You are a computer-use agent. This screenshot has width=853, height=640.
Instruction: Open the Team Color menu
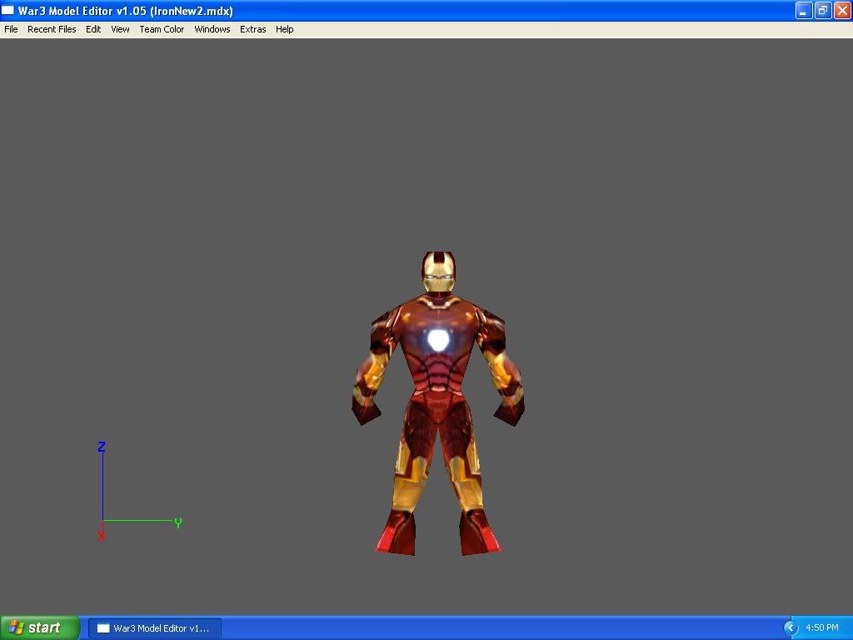(162, 29)
